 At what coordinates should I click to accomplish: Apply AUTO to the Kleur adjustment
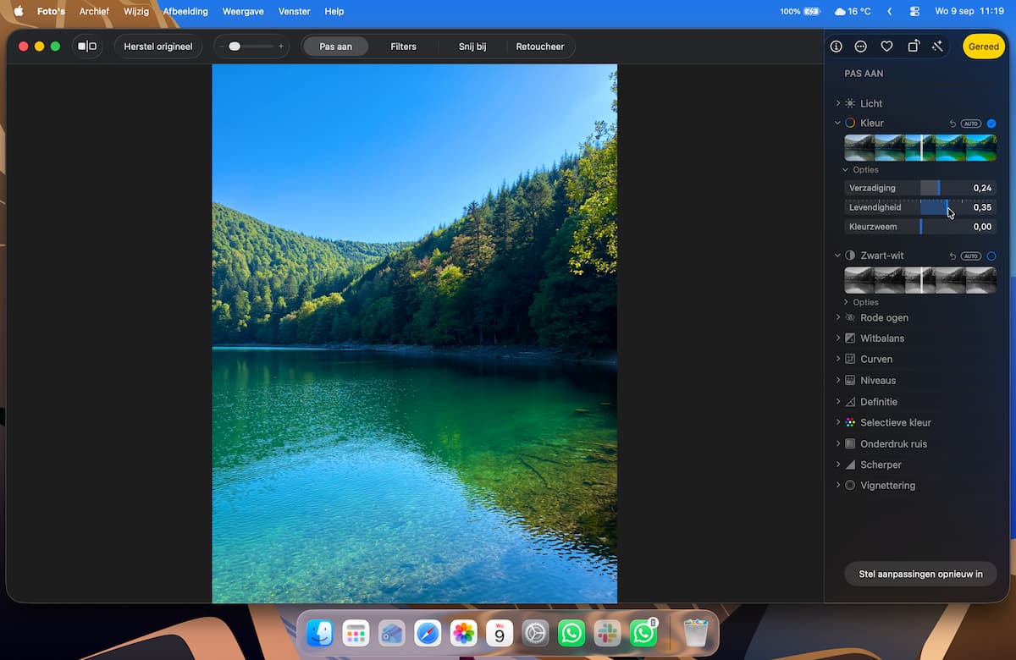[971, 124]
